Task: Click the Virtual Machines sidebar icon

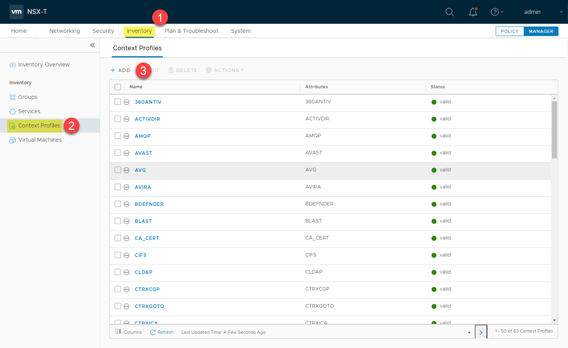Action: pos(13,140)
